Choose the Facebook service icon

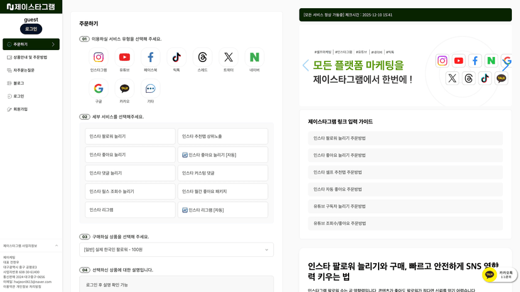(151, 57)
